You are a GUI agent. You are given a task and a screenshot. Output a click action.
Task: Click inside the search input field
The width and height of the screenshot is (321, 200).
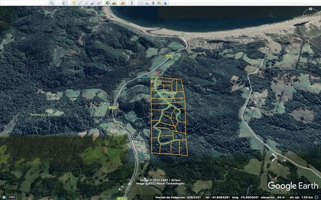pyautogui.click(x=24, y=3)
